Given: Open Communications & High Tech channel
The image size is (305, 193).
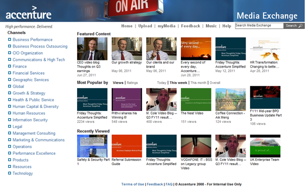Looking at the screenshot, I should coord(39,60).
